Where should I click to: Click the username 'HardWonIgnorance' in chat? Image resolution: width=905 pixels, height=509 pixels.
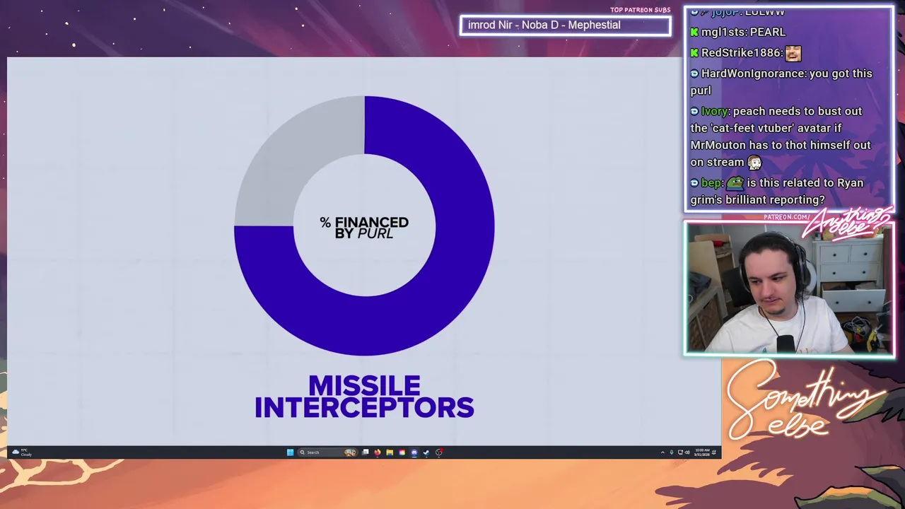pos(753,74)
